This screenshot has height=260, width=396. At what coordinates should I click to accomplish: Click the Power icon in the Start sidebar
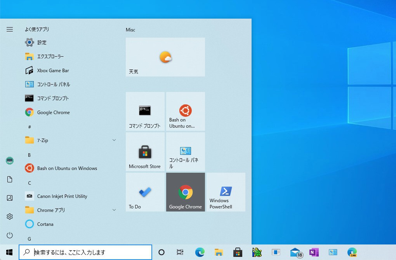10,235
